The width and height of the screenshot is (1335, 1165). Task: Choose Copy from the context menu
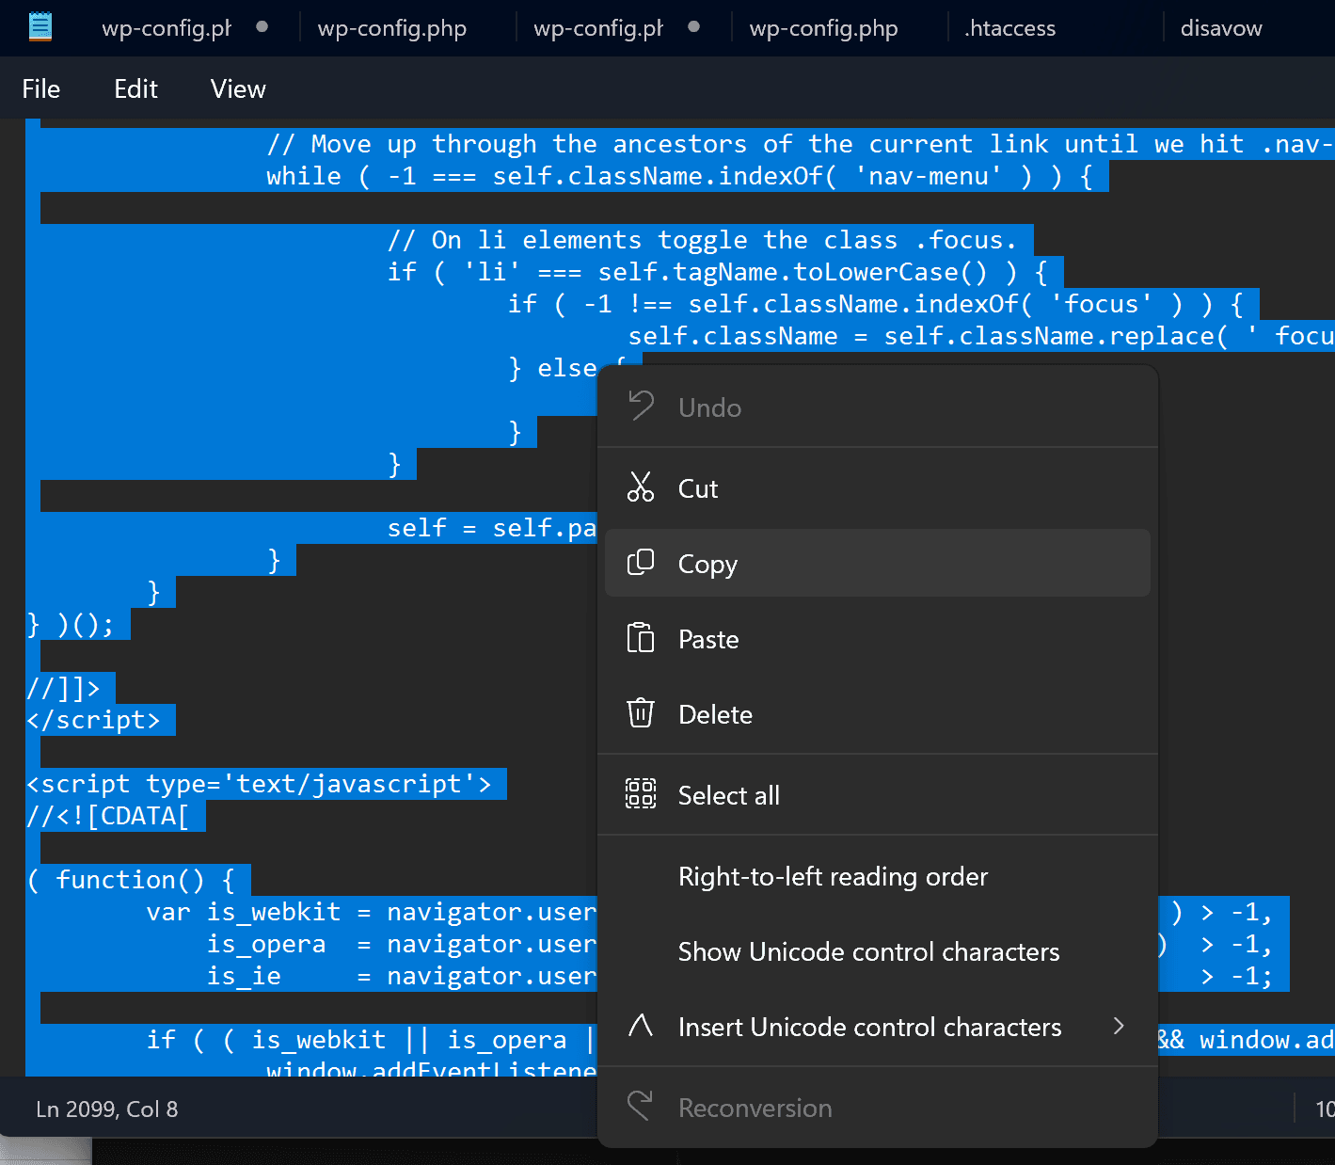[877, 563]
